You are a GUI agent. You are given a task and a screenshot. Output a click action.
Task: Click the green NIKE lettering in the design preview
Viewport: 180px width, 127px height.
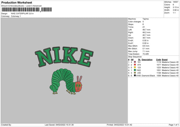pyautogui.click(x=64, y=57)
